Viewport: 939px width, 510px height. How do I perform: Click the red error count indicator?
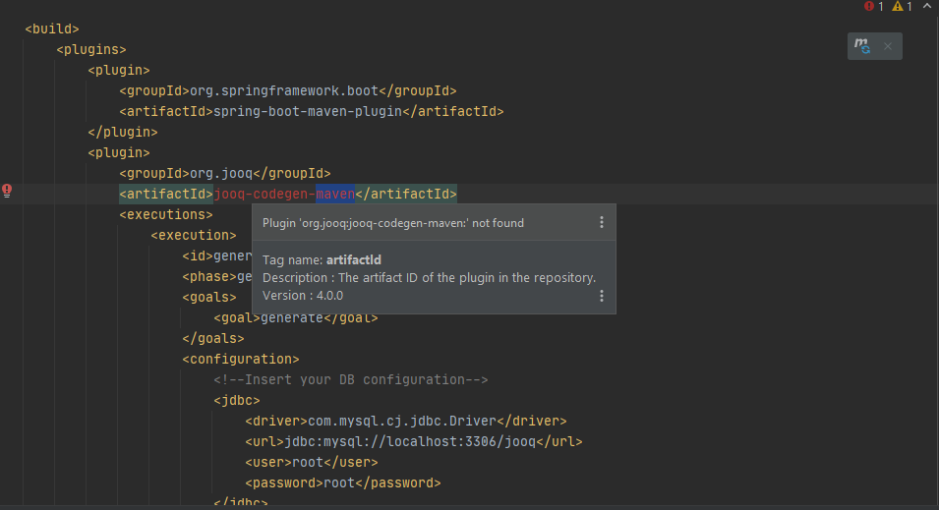click(x=874, y=7)
